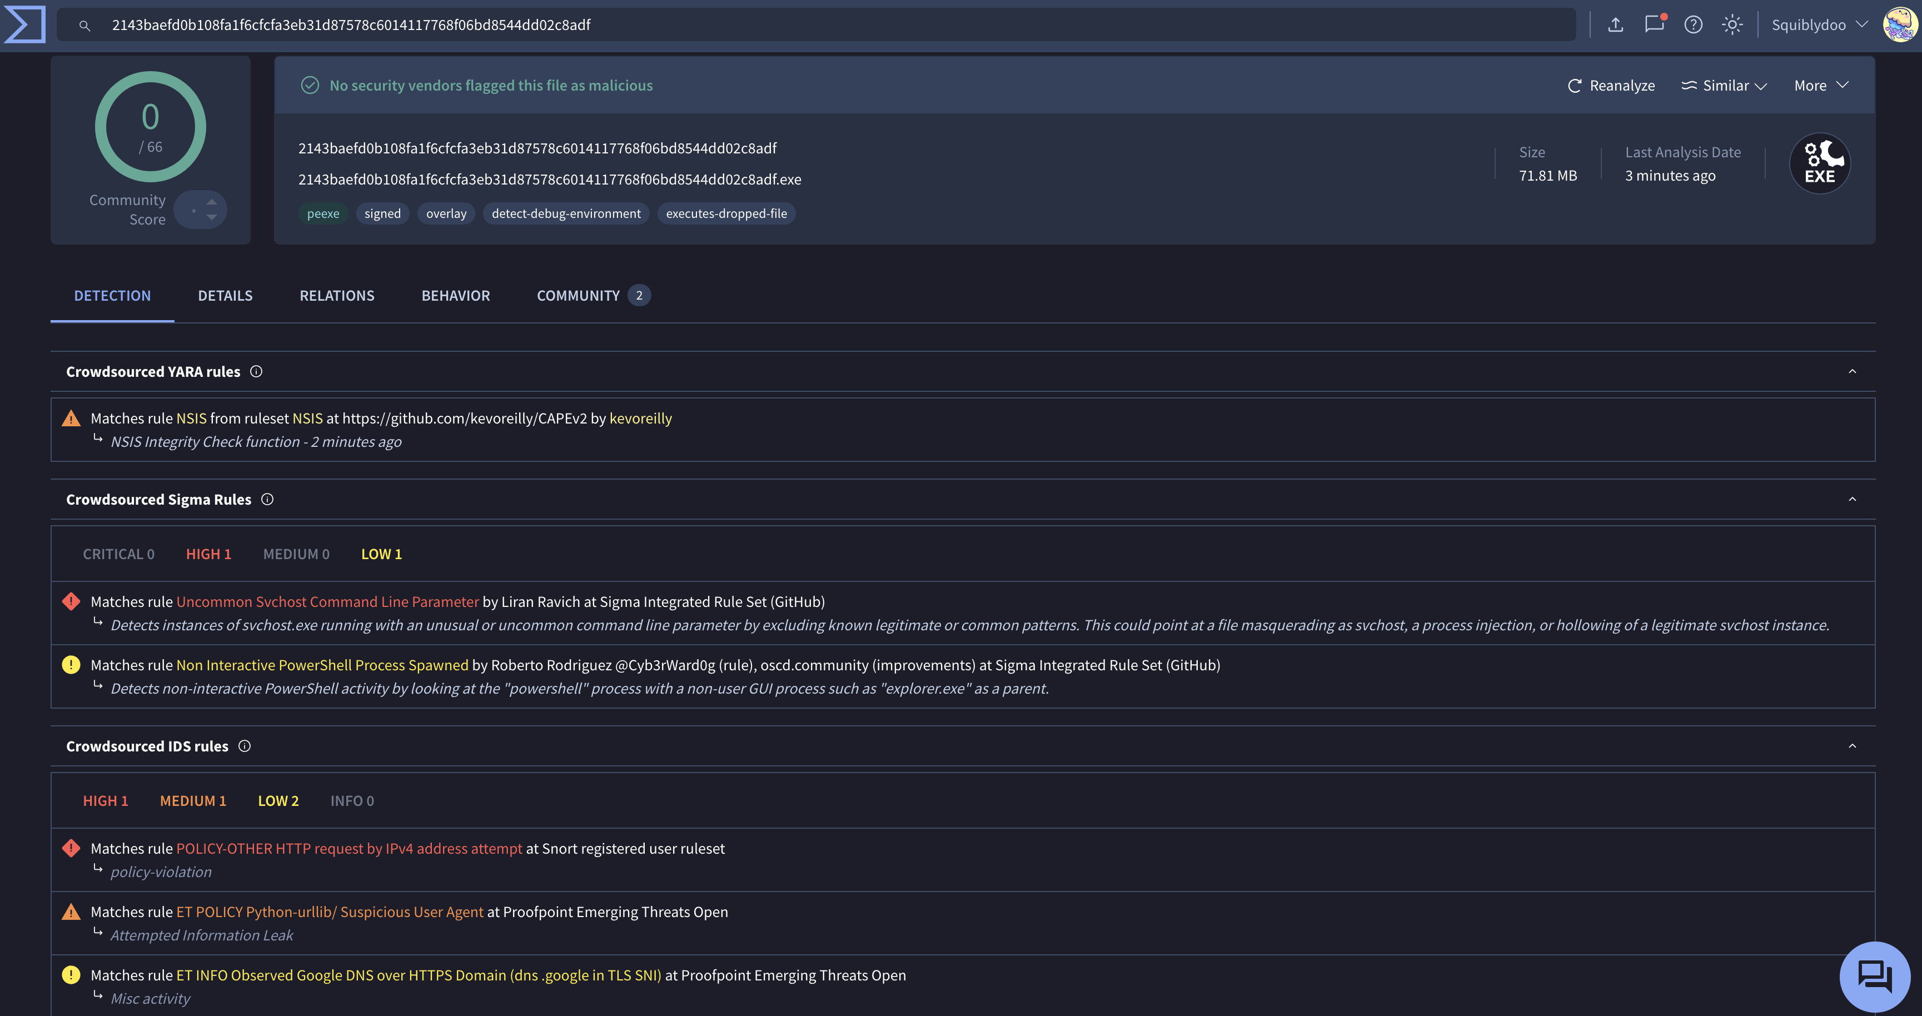Click the hash search input field
The width and height of the screenshot is (1922, 1016).
click(x=816, y=24)
